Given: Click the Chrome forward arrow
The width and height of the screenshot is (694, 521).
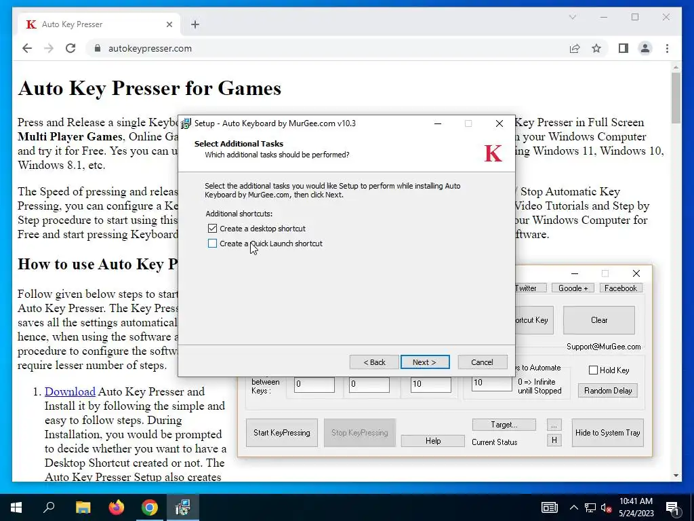Looking at the screenshot, I should coord(49,48).
